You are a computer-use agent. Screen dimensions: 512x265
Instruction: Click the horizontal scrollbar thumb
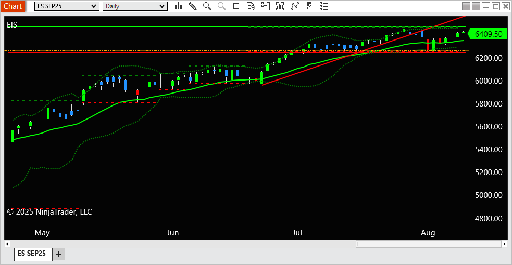point(429,244)
